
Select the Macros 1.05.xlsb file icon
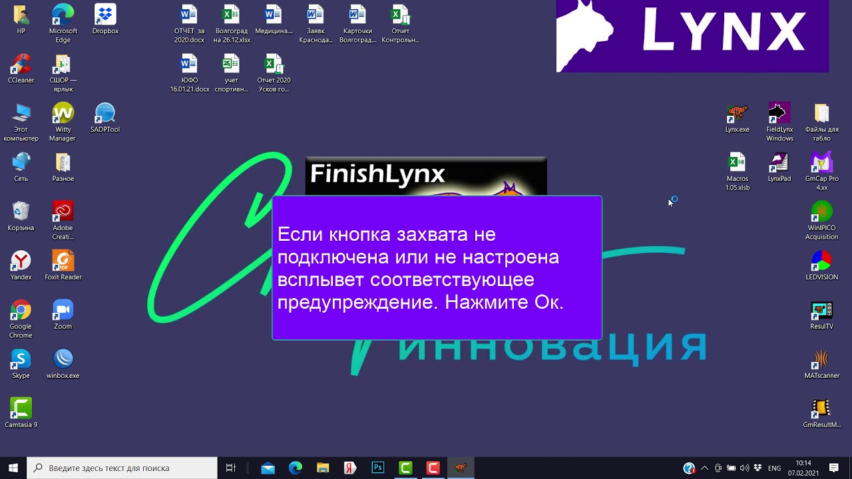(738, 171)
